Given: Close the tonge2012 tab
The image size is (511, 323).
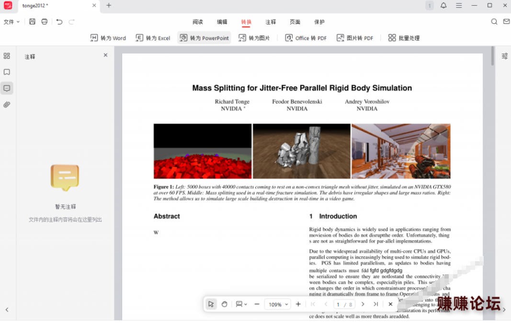Looking at the screenshot, I should click(x=94, y=5).
